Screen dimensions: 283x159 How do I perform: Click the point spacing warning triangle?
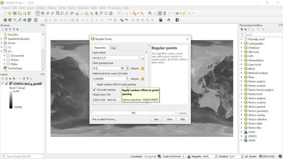[x=143, y=68]
